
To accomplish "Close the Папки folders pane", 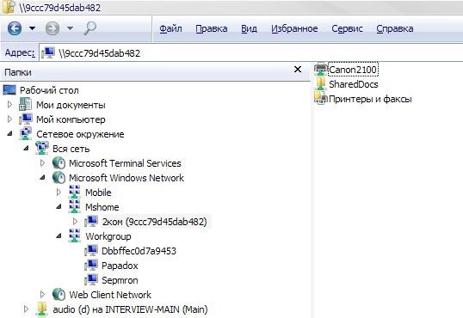I will point(298,70).
